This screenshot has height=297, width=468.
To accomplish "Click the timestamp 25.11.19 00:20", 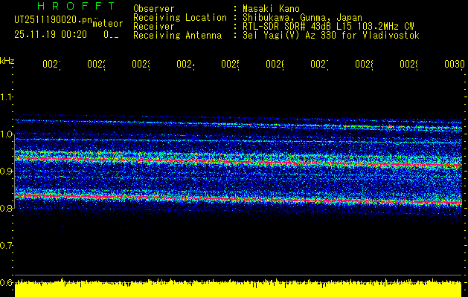I will pyautogui.click(x=51, y=35).
